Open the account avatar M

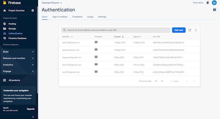[x=214, y=3]
